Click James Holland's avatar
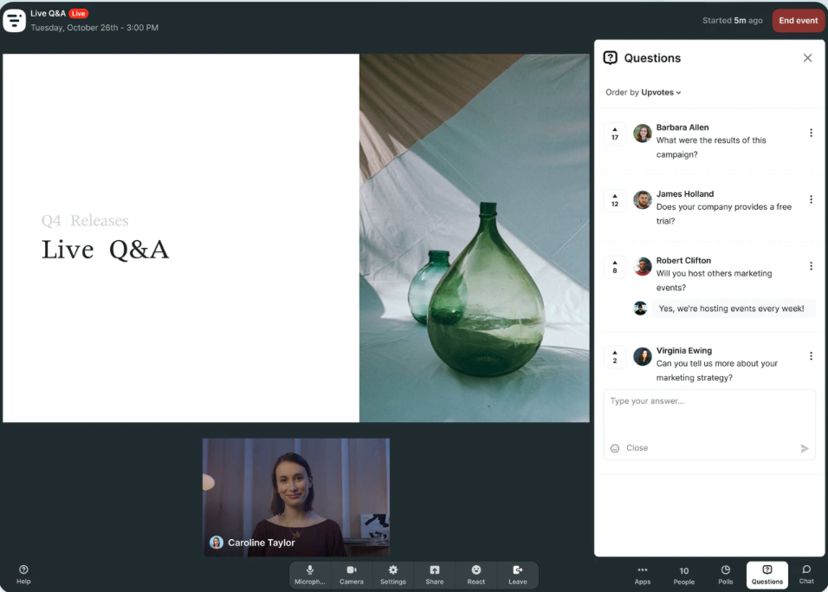828x592 pixels. coord(642,200)
